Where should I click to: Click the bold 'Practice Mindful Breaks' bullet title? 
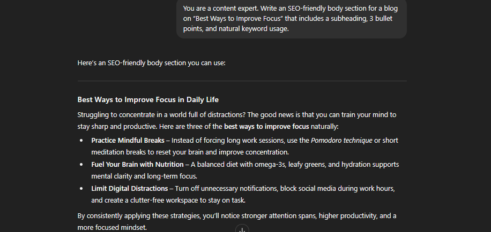[128, 141]
